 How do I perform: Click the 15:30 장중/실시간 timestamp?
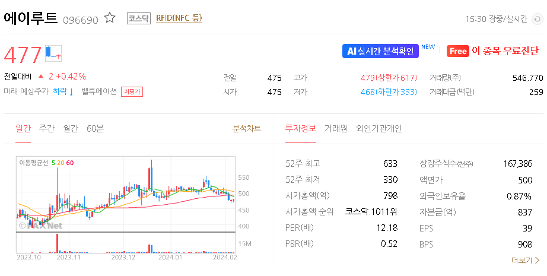(x=496, y=19)
